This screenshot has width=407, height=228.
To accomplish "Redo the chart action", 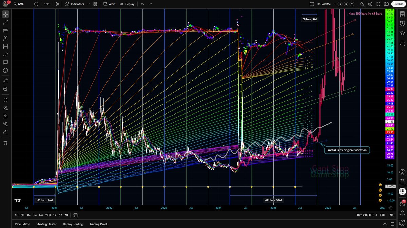I will click(x=151, y=4).
